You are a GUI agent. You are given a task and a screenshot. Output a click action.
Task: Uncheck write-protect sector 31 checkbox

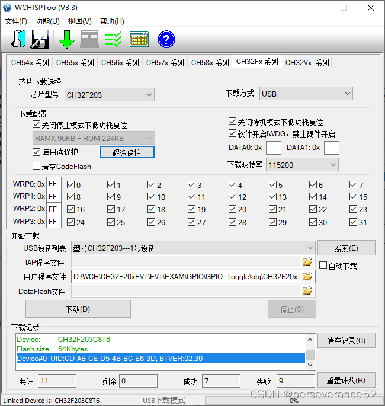pos(353,222)
